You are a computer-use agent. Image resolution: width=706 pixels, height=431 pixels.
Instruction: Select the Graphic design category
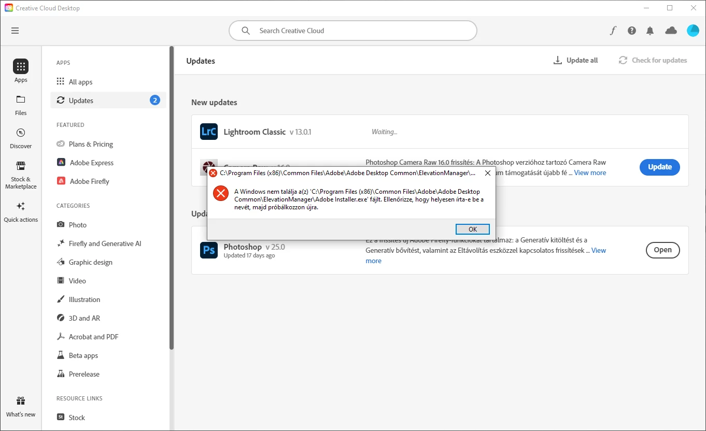(x=108, y=262)
